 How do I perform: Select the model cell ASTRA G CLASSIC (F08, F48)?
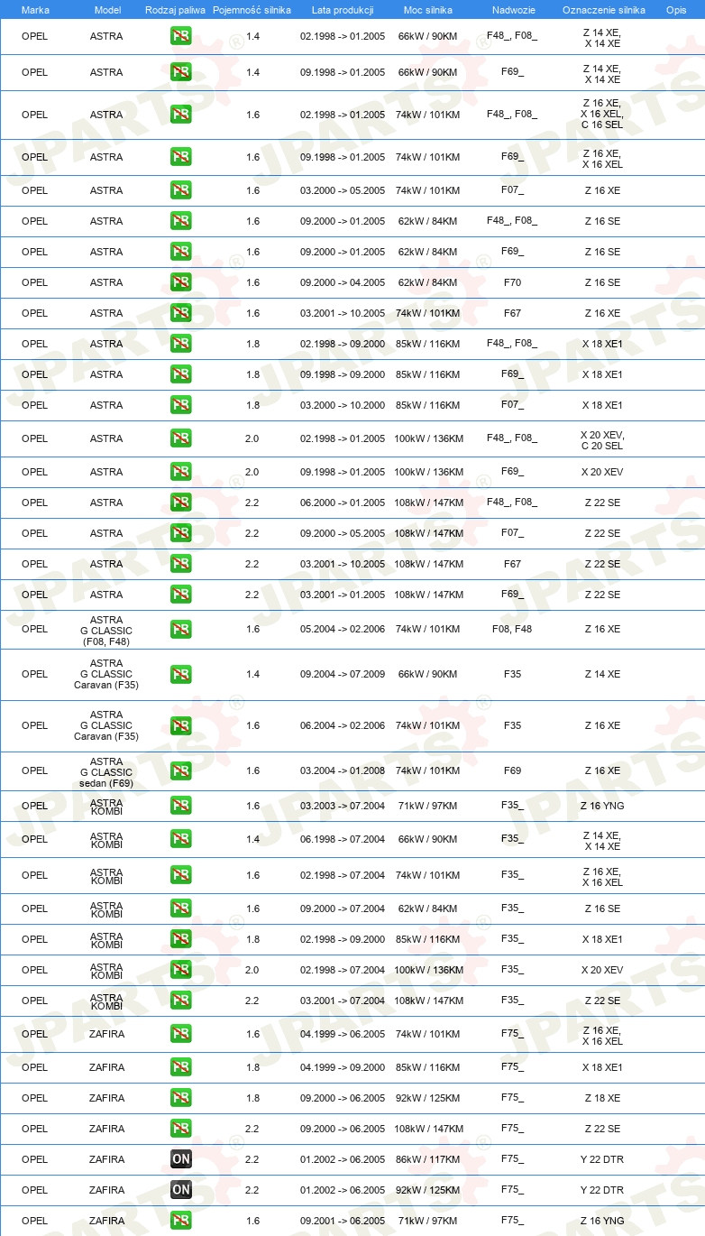click(x=106, y=631)
